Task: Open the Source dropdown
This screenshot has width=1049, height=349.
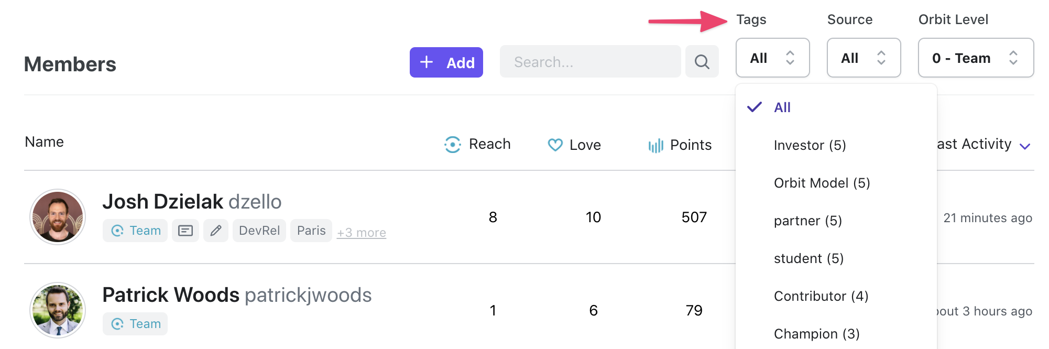Action: [x=864, y=58]
